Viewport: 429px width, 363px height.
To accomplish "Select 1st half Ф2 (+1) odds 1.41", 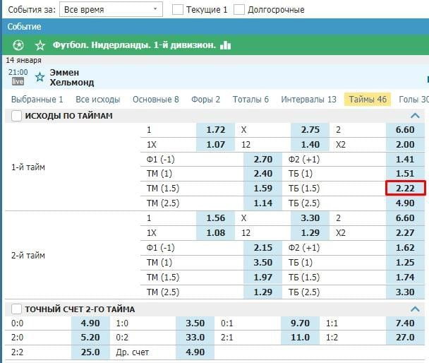I will [x=405, y=160].
